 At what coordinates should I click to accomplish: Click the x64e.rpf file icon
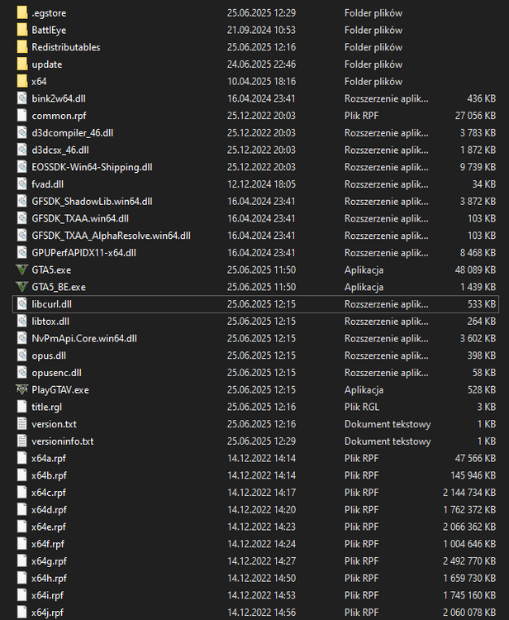(x=22, y=527)
